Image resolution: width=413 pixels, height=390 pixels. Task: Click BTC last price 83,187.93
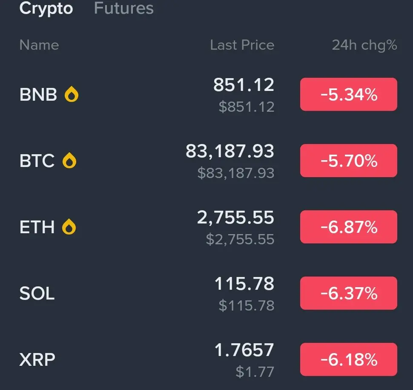coord(230,151)
